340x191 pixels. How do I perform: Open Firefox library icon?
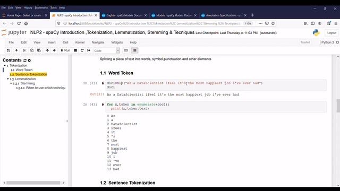pos(305,23)
